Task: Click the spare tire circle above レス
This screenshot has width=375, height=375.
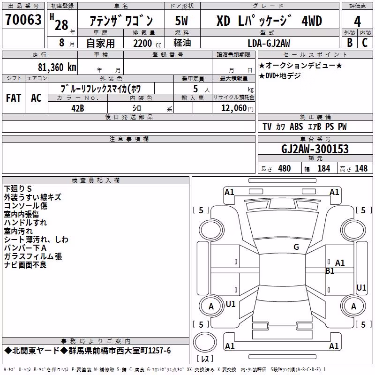Action: tap(205, 342)
